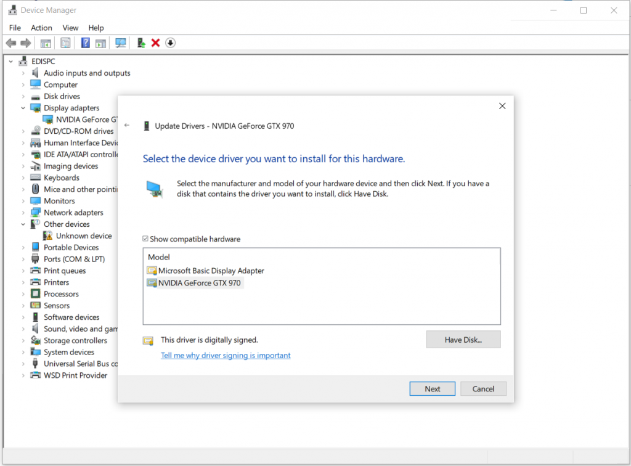
Task: Select IDE ATA/ATAPI controllers tree item
Action: 81,155
